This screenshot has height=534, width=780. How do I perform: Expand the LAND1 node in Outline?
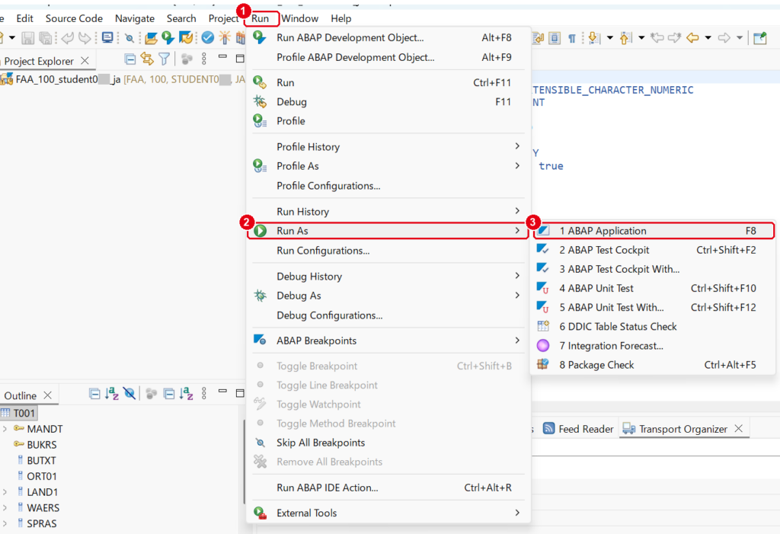[5, 492]
